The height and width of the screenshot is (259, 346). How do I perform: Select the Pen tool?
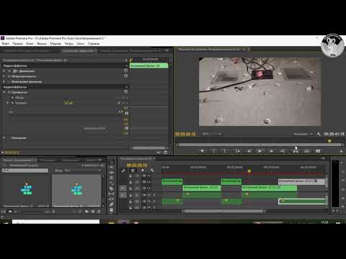click(x=112, y=204)
